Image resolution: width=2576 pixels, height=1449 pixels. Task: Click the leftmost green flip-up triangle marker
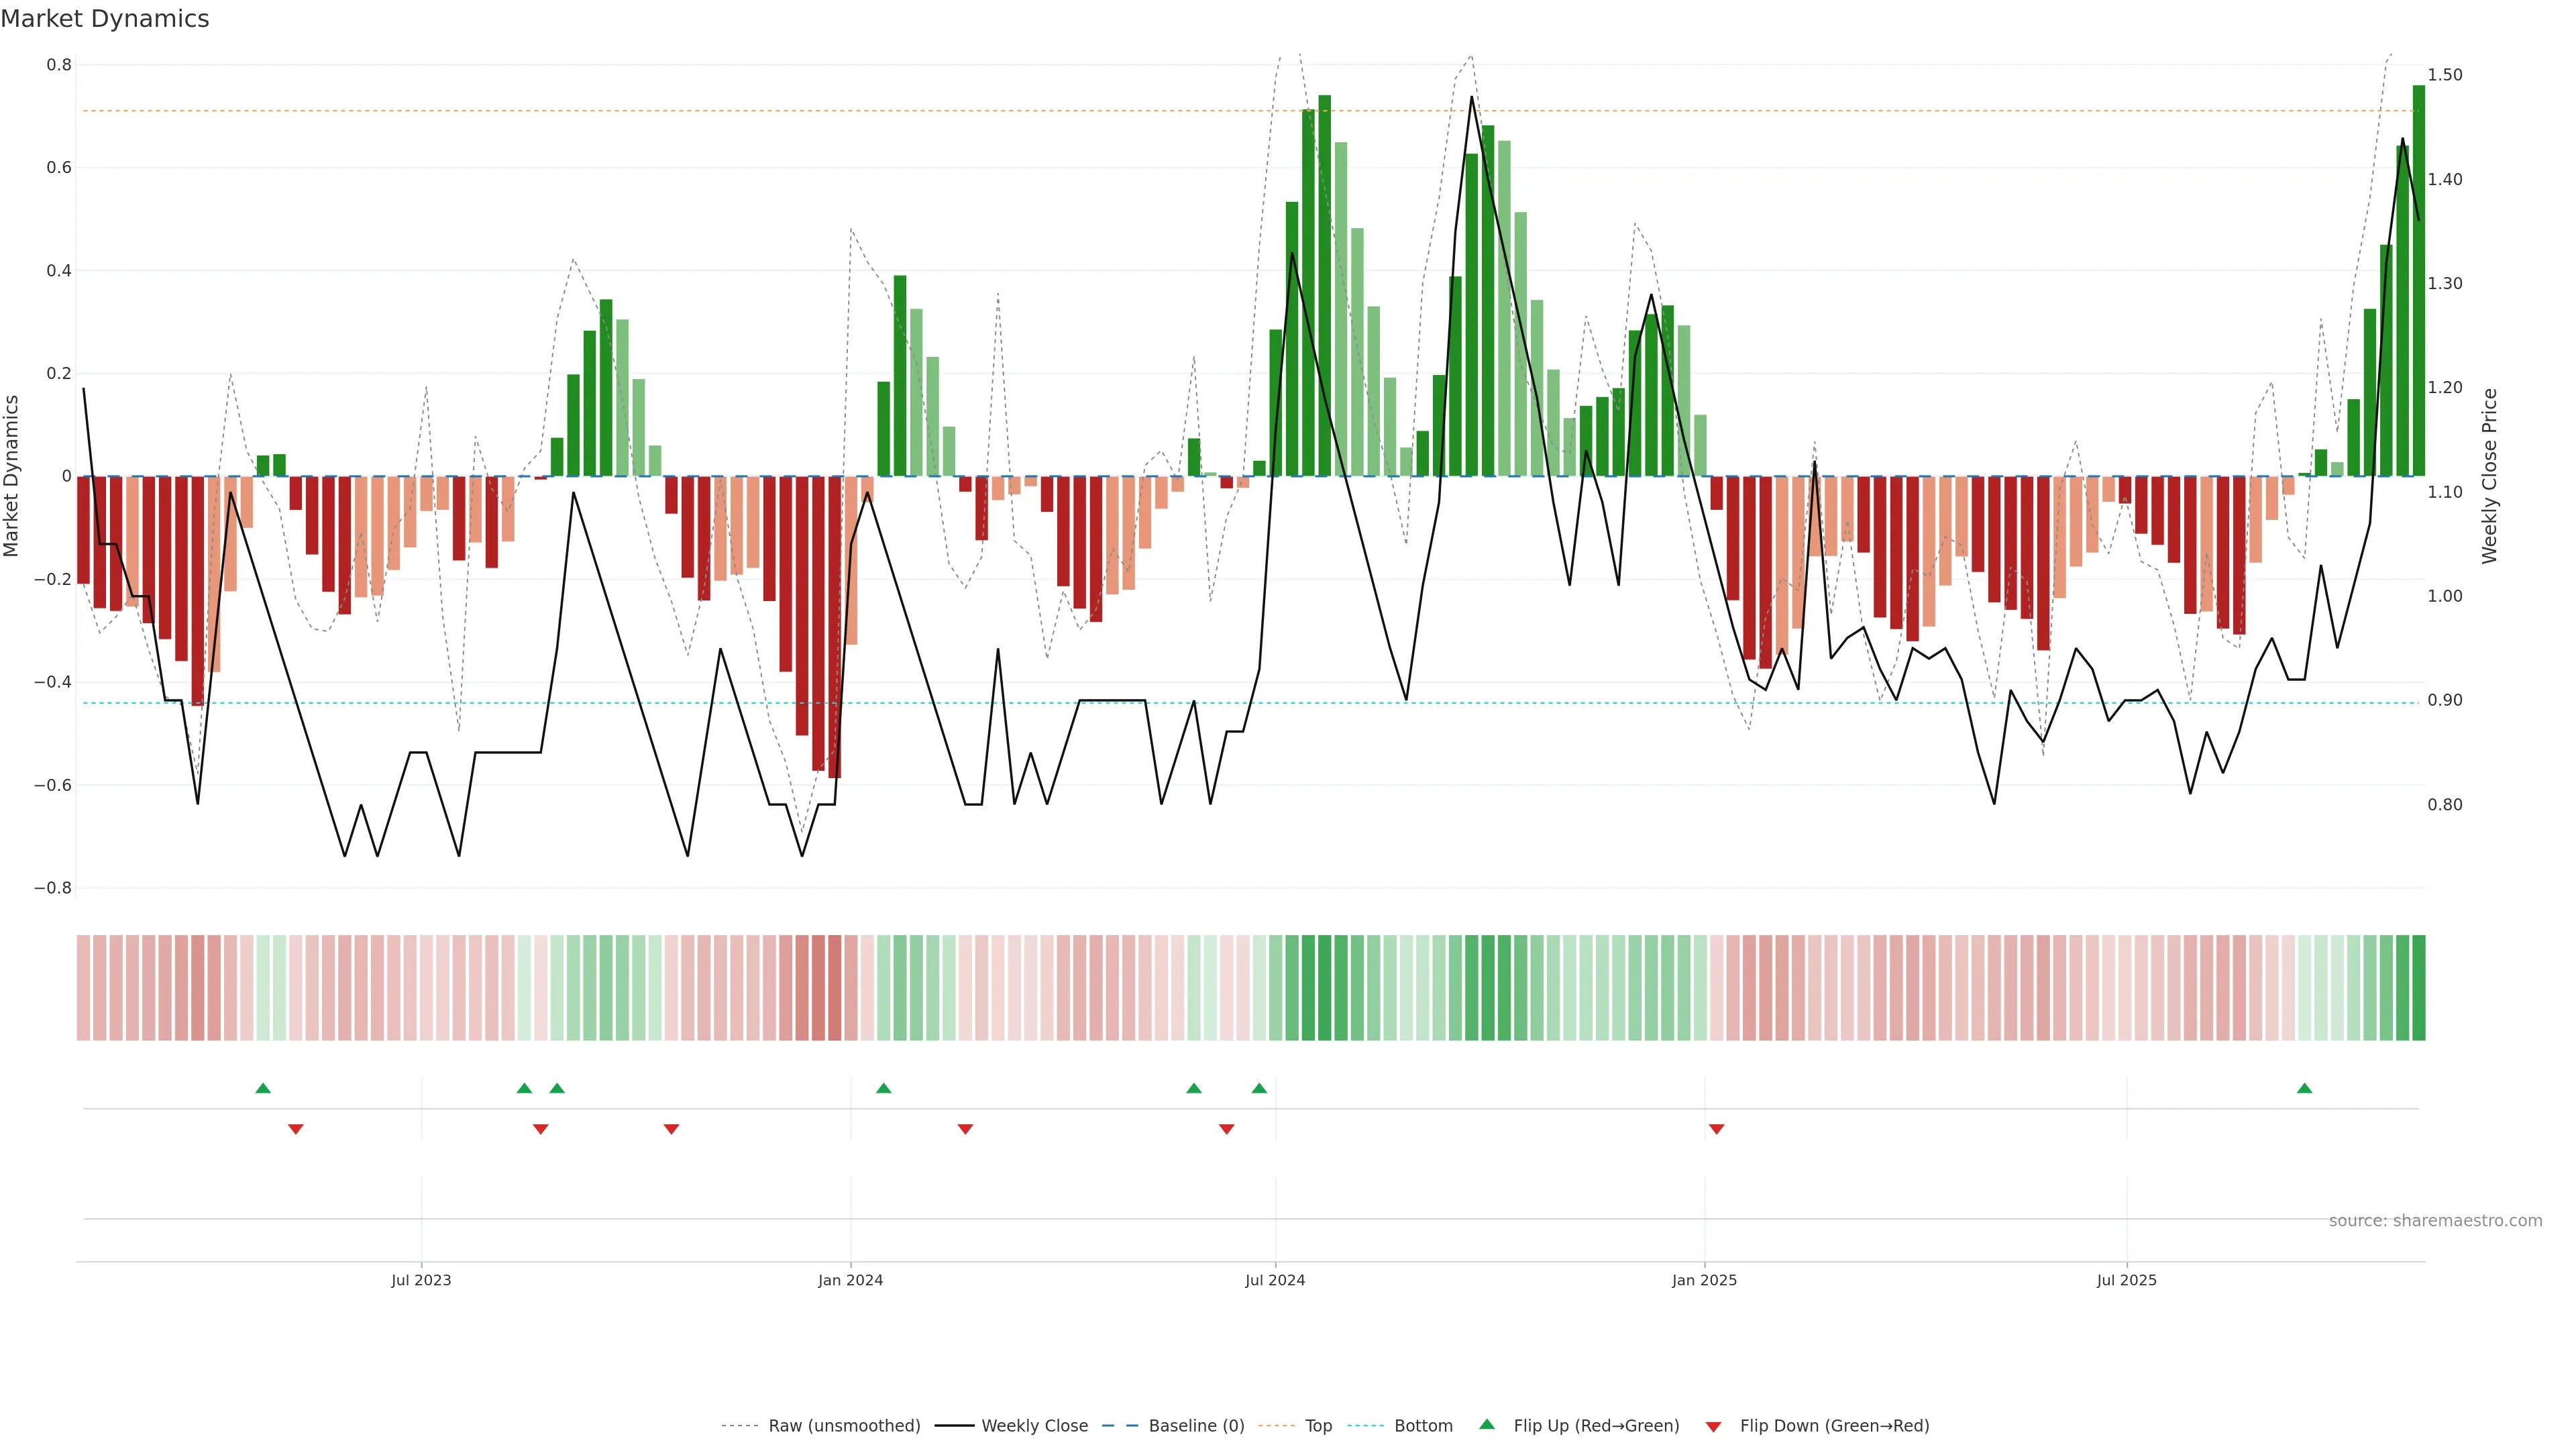point(263,1088)
